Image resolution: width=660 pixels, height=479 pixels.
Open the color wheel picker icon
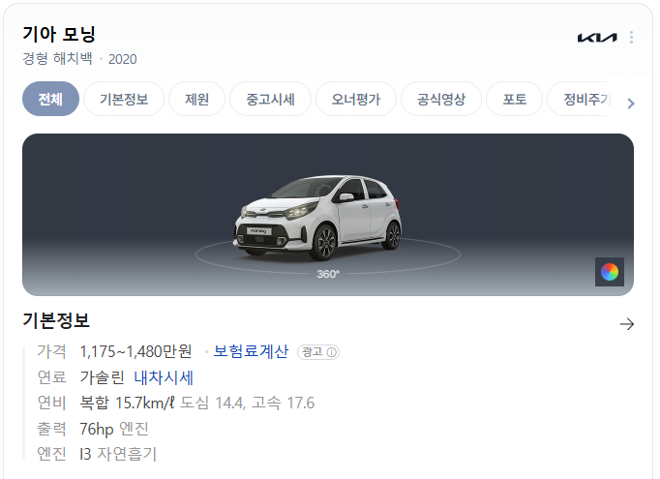coord(610,272)
